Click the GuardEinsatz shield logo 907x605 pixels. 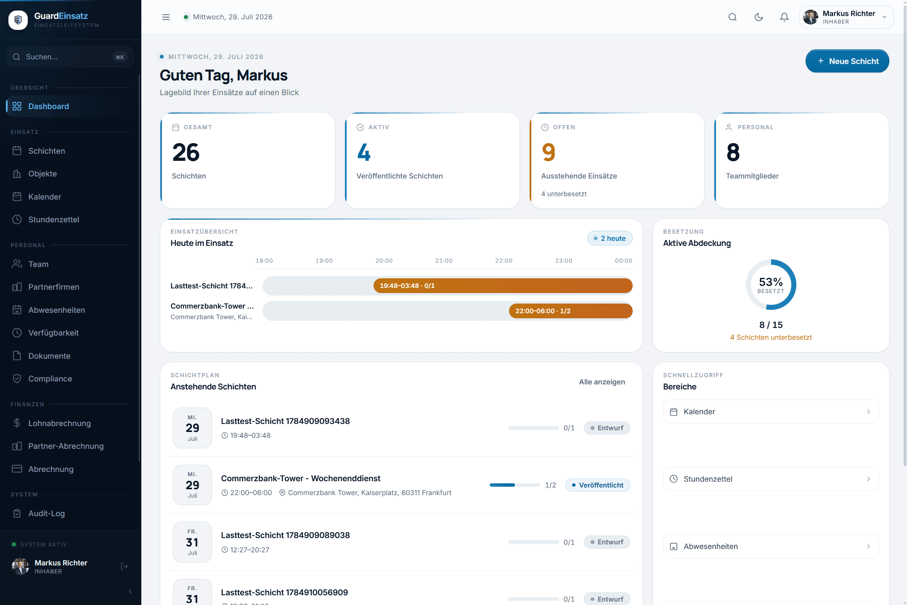tap(18, 20)
